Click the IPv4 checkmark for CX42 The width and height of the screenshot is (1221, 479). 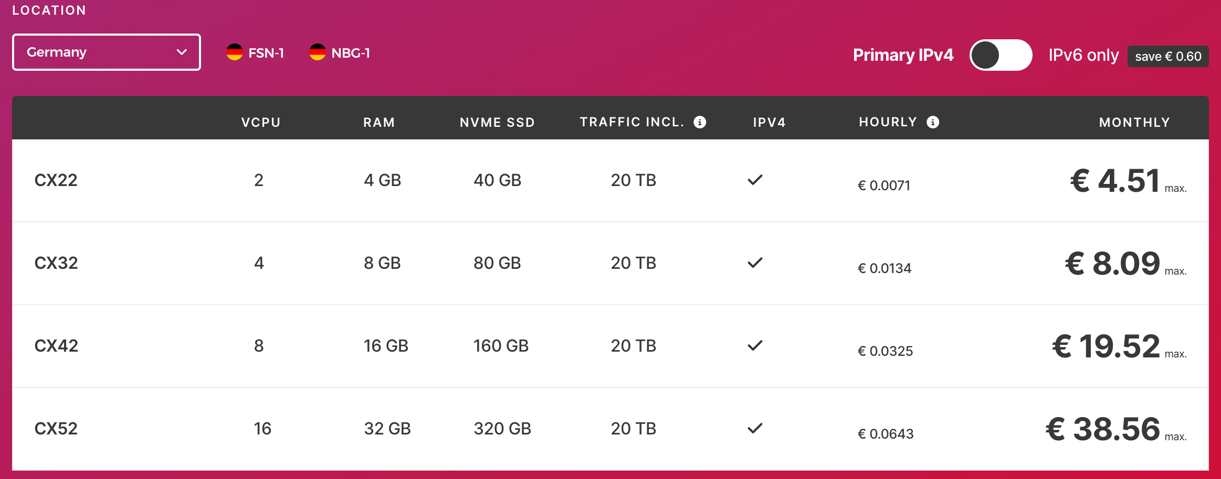pyautogui.click(x=755, y=346)
